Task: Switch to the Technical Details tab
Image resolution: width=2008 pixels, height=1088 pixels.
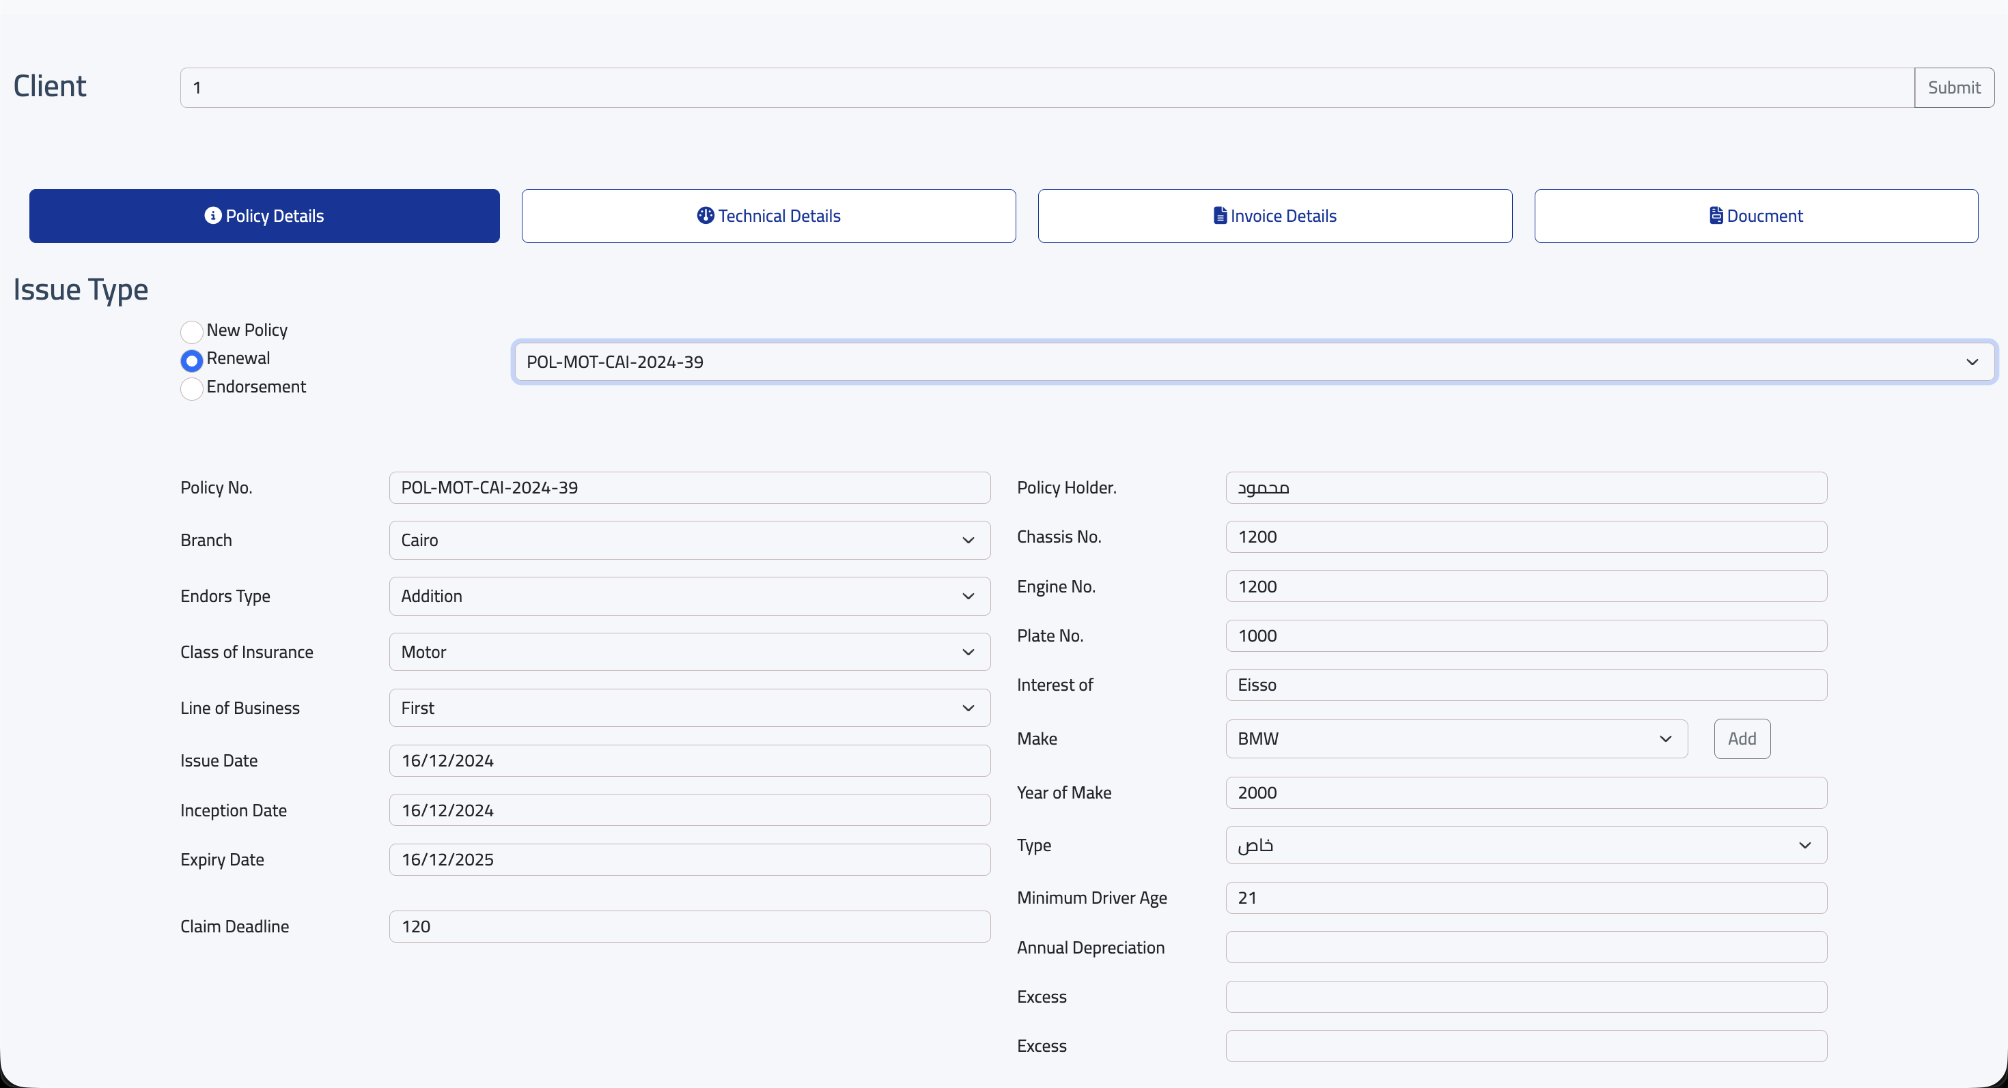Action: [768, 216]
